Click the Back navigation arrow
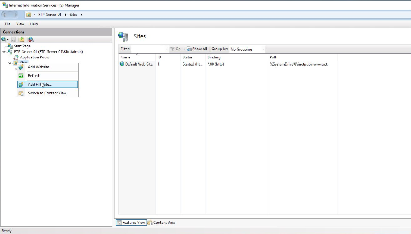The height and width of the screenshot is (234, 411). [x=5, y=15]
